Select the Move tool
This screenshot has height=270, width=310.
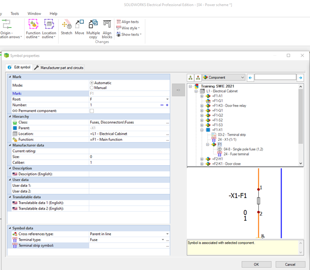(79, 27)
